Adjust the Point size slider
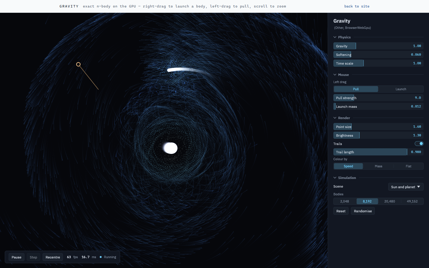The image size is (429, 268). coord(378,127)
